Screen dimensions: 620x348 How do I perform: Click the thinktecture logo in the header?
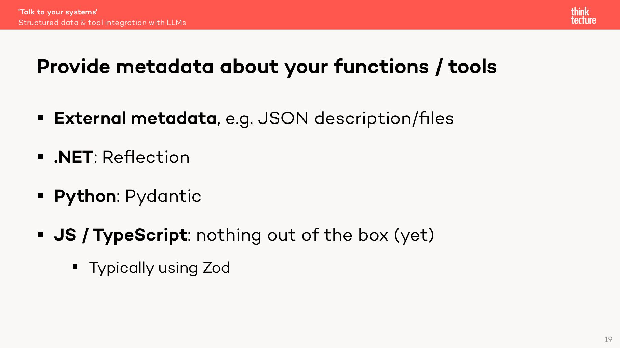coord(583,16)
